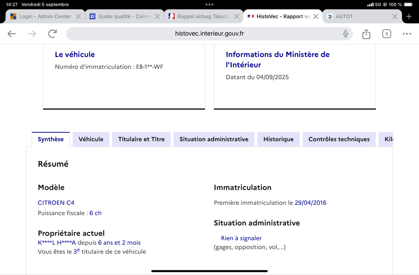
Task: Open the Véhicule tab
Action: (91, 139)
